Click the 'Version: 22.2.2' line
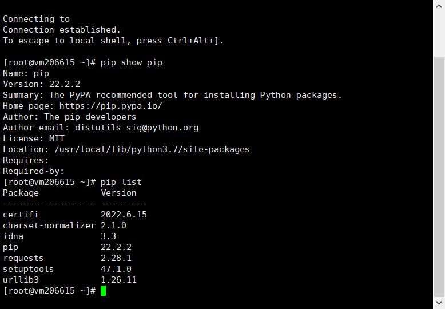The height and width of the screenshot is (309, 445). pyautogui.click(x=41, y=84)
